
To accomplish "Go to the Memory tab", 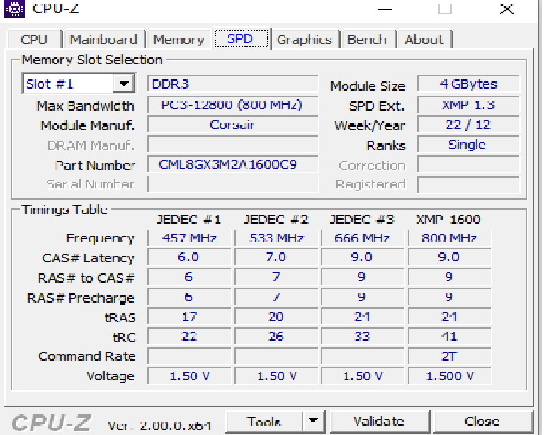I will pyautogui.click(x=178, y=40).
